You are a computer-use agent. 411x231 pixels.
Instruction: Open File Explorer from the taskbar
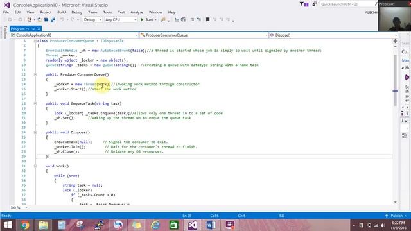pyautogui.click(x=43, y=225)
